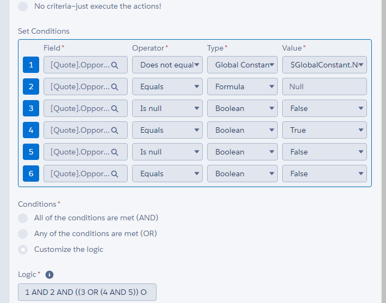Image resolution: width=386 pixels, height=303 pixels.
Task: Choose 'Any of the conditions are met (OR)'
Action: click(x=23, y=234)
